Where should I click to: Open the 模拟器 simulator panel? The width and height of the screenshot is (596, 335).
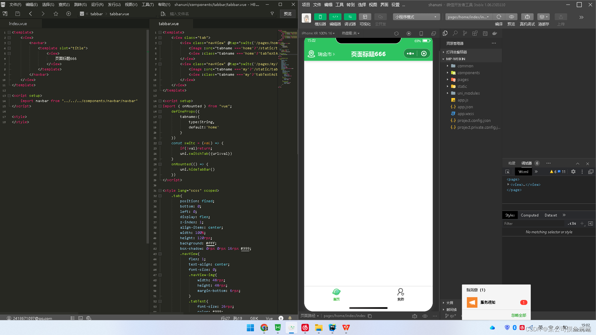[x=320, y=19]
